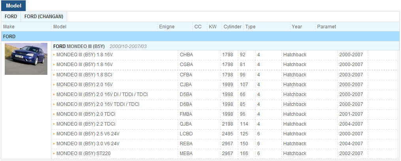Click the Enigne column header
This screenshot has width=401, height=161.
coord(167,27)
